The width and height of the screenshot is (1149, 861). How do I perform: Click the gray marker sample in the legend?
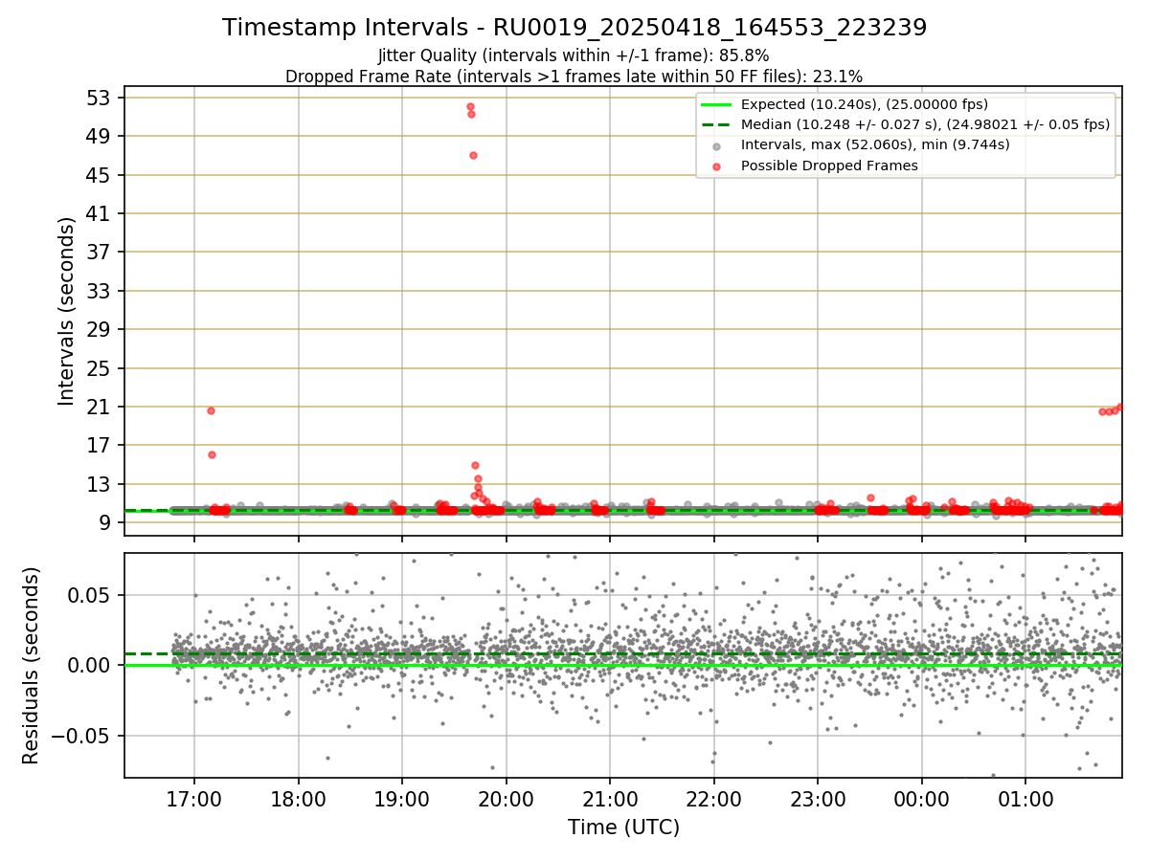(x=716, y=145)
